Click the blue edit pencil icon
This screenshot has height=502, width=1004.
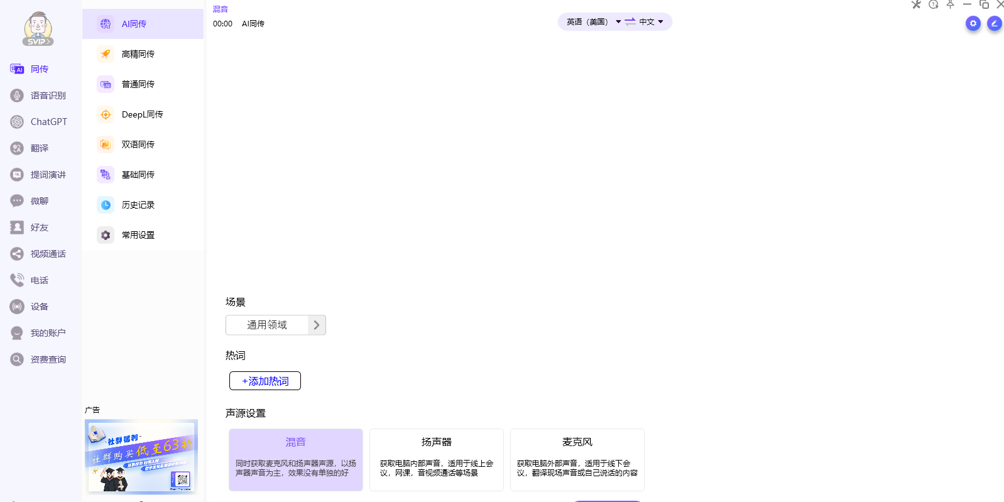(994, 24)
